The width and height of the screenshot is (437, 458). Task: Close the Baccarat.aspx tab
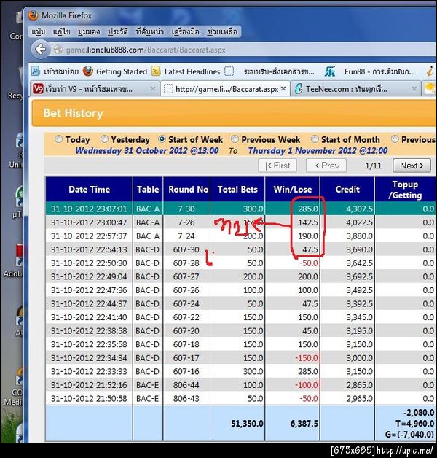[x=283, y=89]
